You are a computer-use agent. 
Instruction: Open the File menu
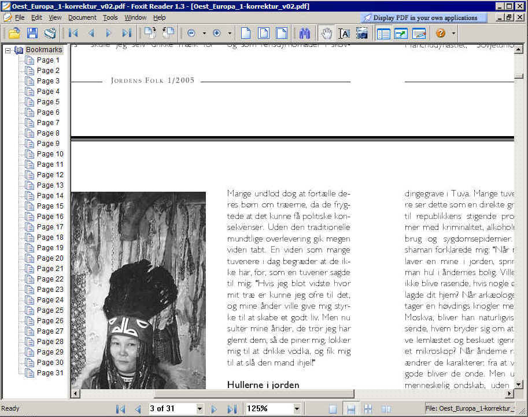coord(20,17)
